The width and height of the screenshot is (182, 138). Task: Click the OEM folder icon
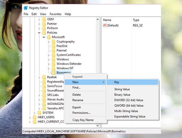point(44,19)
